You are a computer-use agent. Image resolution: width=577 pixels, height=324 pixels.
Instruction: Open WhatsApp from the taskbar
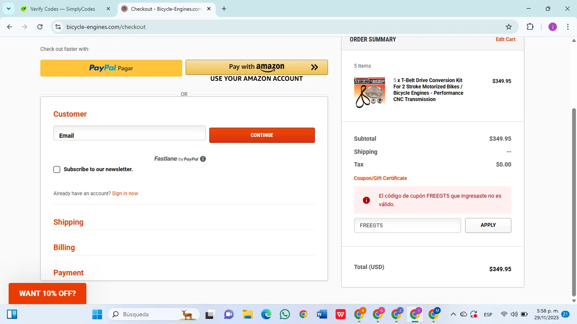[285, 314]
